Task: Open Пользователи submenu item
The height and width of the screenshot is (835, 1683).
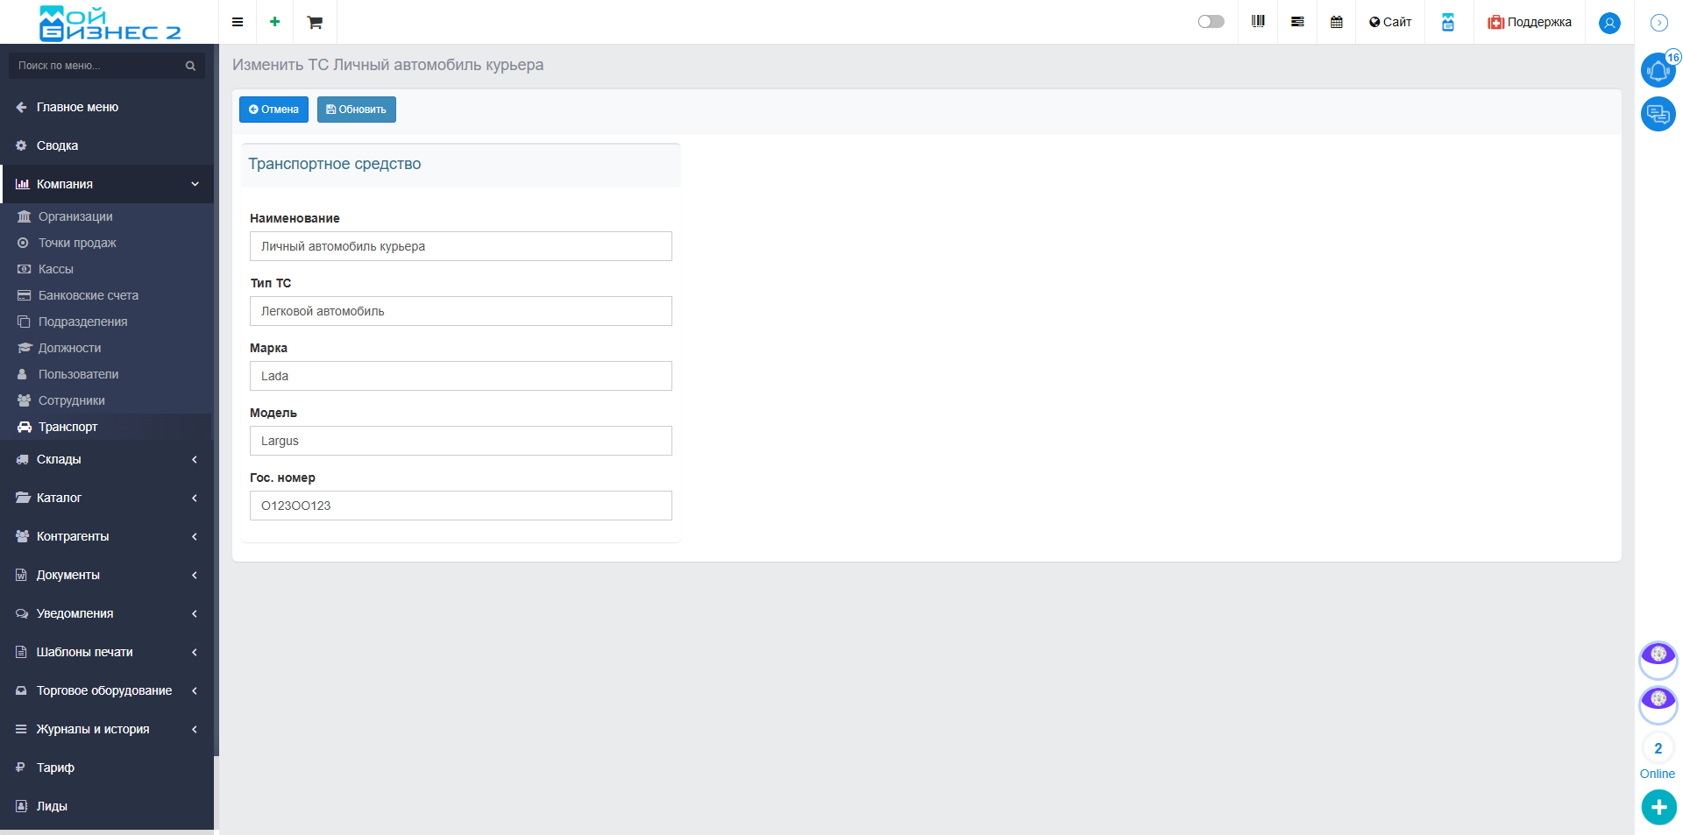Action: (x=107, y=374)
